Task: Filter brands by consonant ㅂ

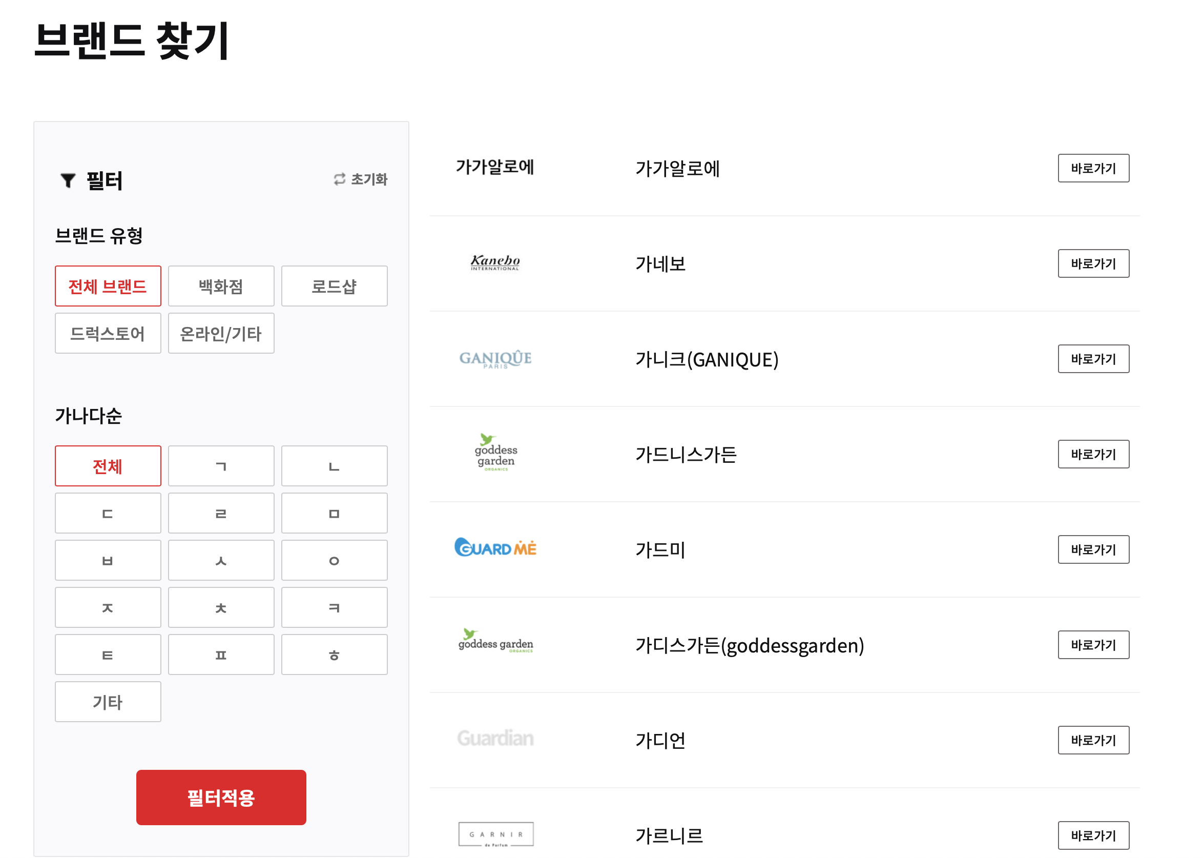Action: tap(108, 560)
